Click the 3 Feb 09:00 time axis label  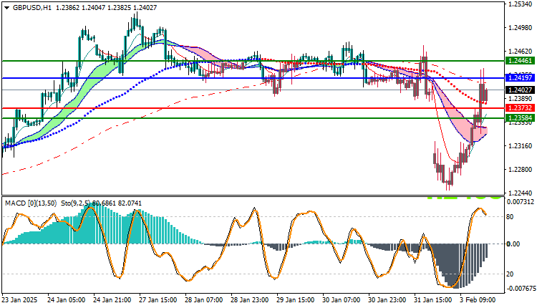[x=478, y=300]
